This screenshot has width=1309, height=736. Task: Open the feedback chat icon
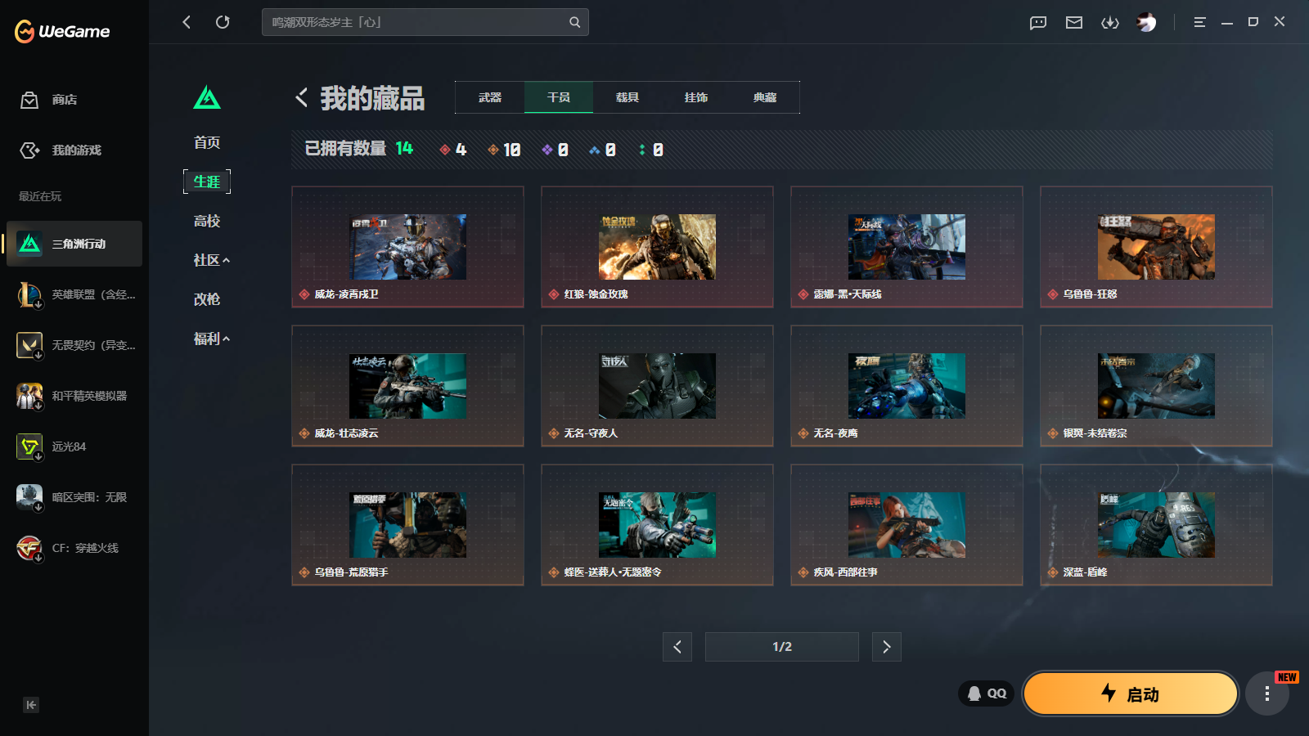coord(1038,22)
